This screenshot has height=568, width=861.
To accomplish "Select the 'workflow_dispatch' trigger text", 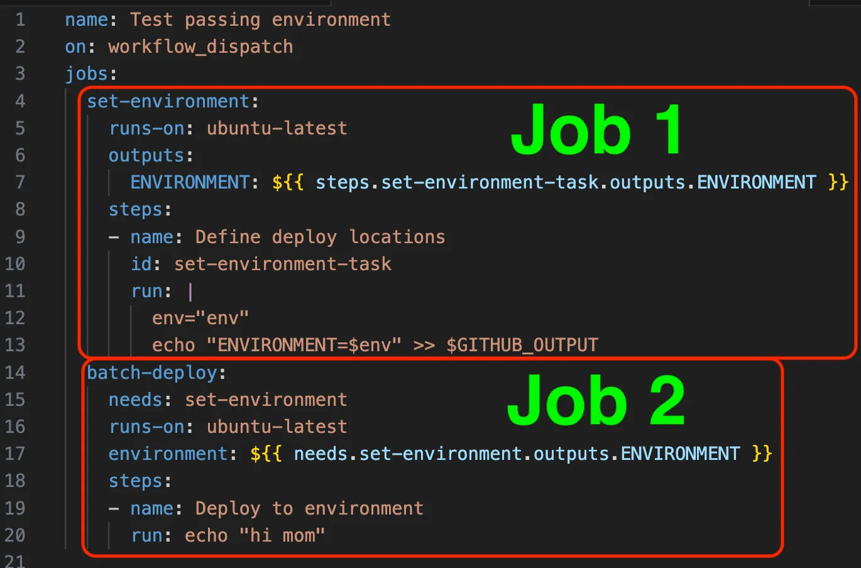I will (x=200, y=46).
